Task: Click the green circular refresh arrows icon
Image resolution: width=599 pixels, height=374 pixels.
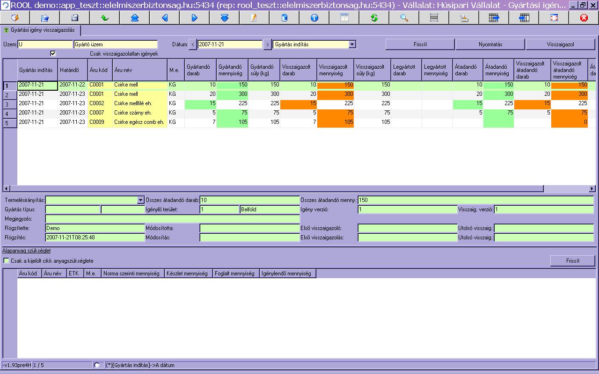Action: 374,18
